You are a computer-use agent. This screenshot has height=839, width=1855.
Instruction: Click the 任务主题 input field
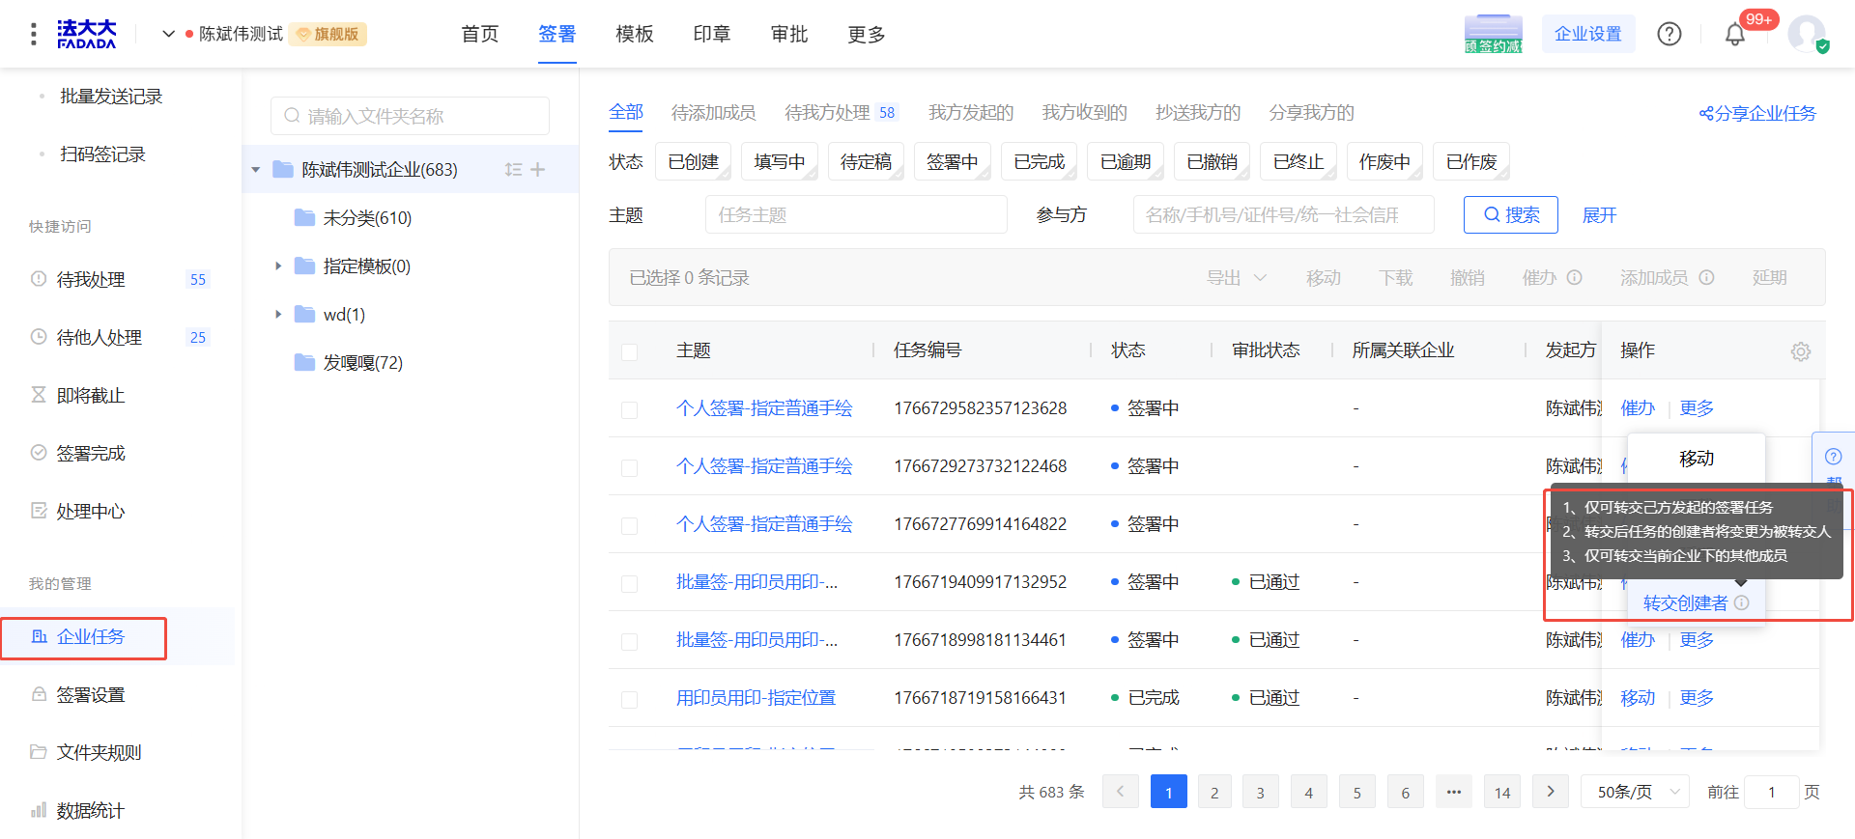pyautogui.click(x=855, y=215)
